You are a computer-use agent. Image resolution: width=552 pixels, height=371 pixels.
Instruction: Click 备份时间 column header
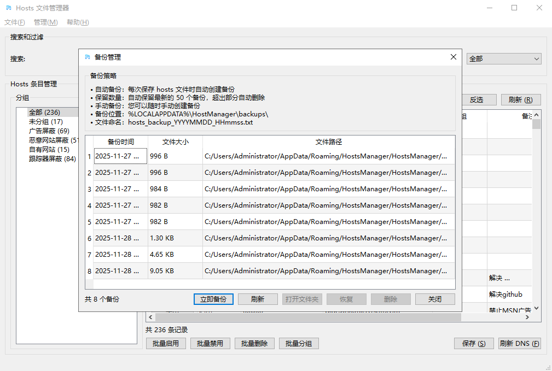(x=120, y=142)
